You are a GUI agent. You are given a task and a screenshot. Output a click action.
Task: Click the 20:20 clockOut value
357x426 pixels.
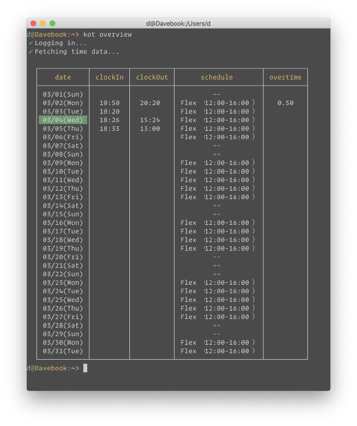coord(150,103)
